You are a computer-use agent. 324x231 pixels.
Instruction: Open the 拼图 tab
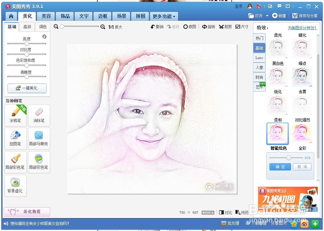(x=140, y=16)
